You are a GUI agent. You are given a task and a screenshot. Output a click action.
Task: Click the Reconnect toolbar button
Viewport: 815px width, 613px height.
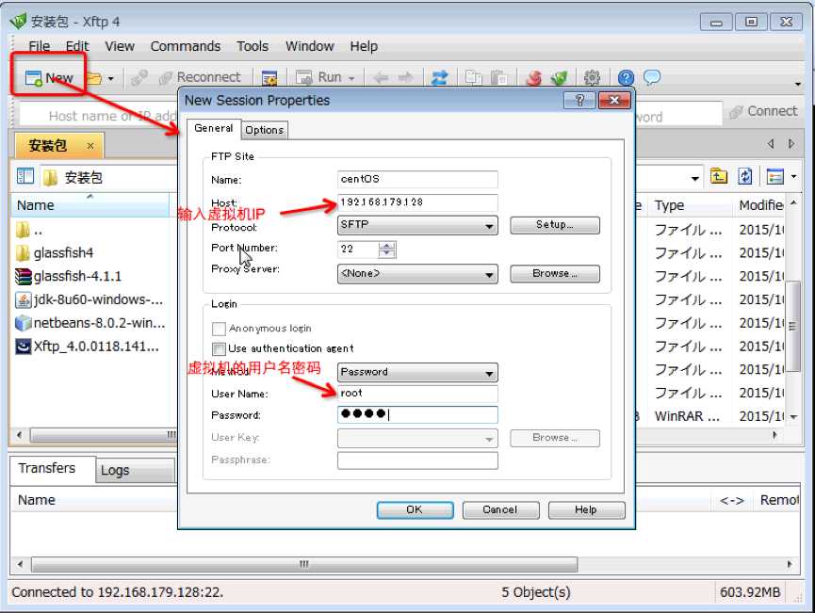(x=200, y=77)
